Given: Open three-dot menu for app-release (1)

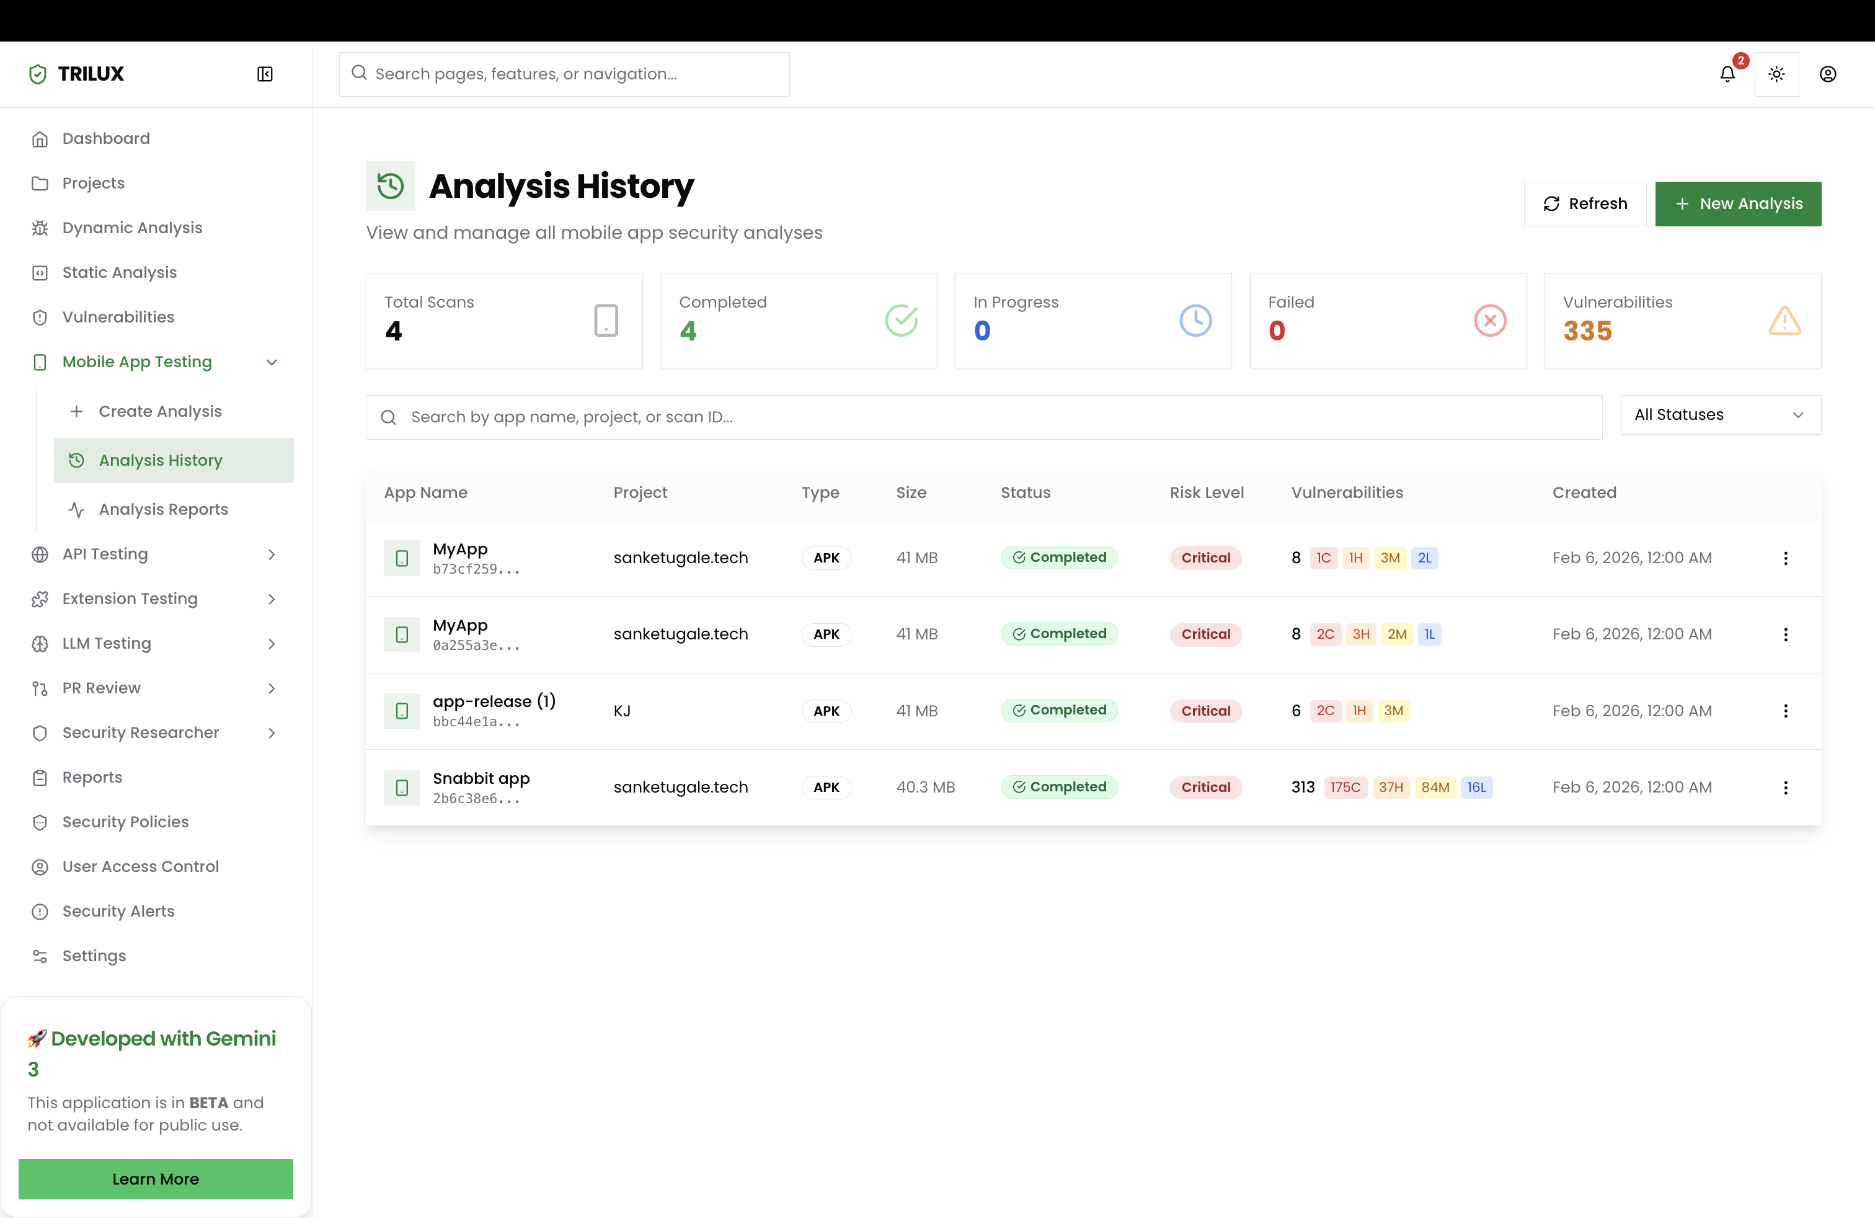Looking at the screenshot, I should [1785, 711].
